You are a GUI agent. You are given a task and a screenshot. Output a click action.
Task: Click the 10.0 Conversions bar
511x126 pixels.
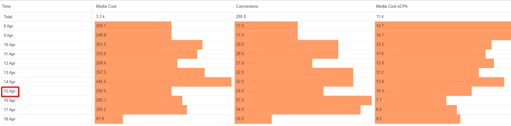[253, 119]
